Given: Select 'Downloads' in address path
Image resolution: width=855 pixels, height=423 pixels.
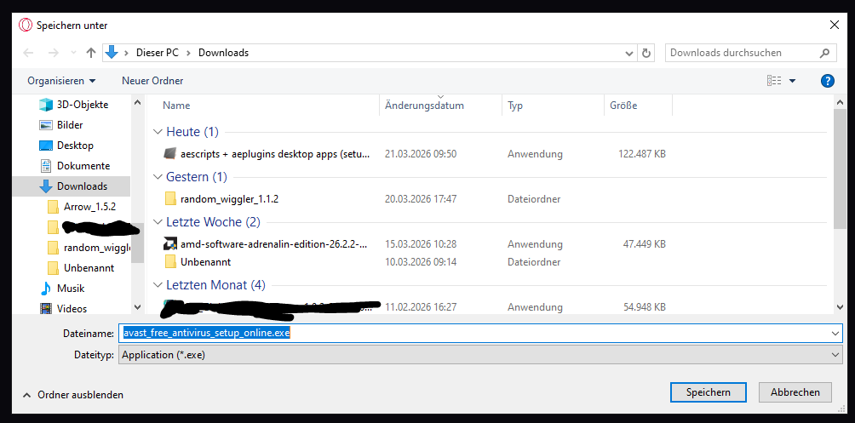Looking at the screenshot, I should [x=224, y=53].
